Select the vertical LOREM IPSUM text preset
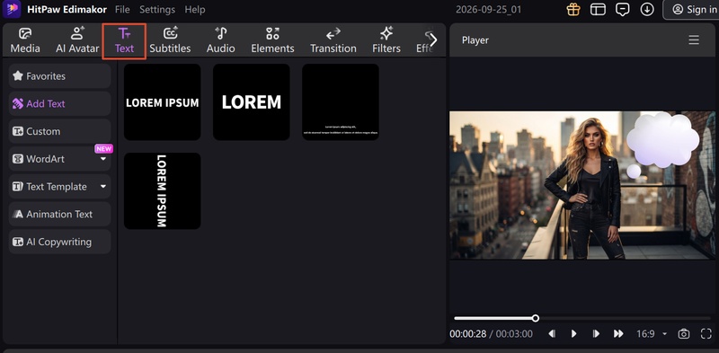This screenshot has width=719, height=353. [x=163, y=190]
